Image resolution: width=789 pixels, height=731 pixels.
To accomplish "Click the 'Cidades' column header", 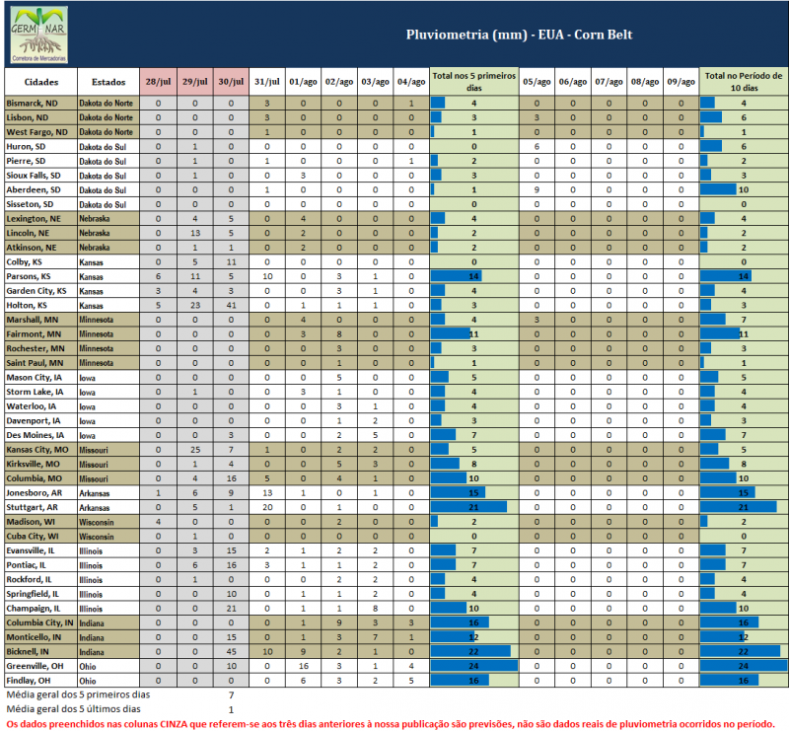I will pos(41,82).
